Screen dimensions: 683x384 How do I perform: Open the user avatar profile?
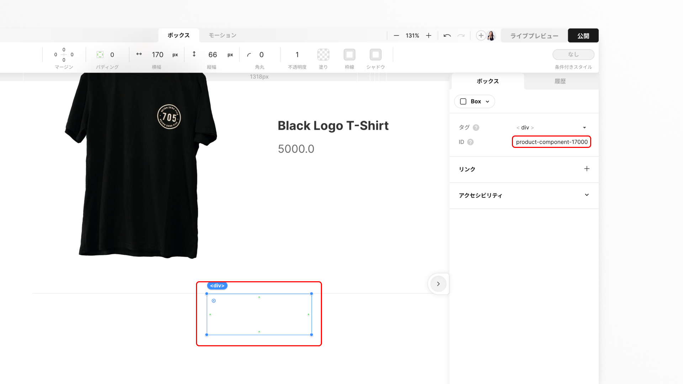point(491,36)
